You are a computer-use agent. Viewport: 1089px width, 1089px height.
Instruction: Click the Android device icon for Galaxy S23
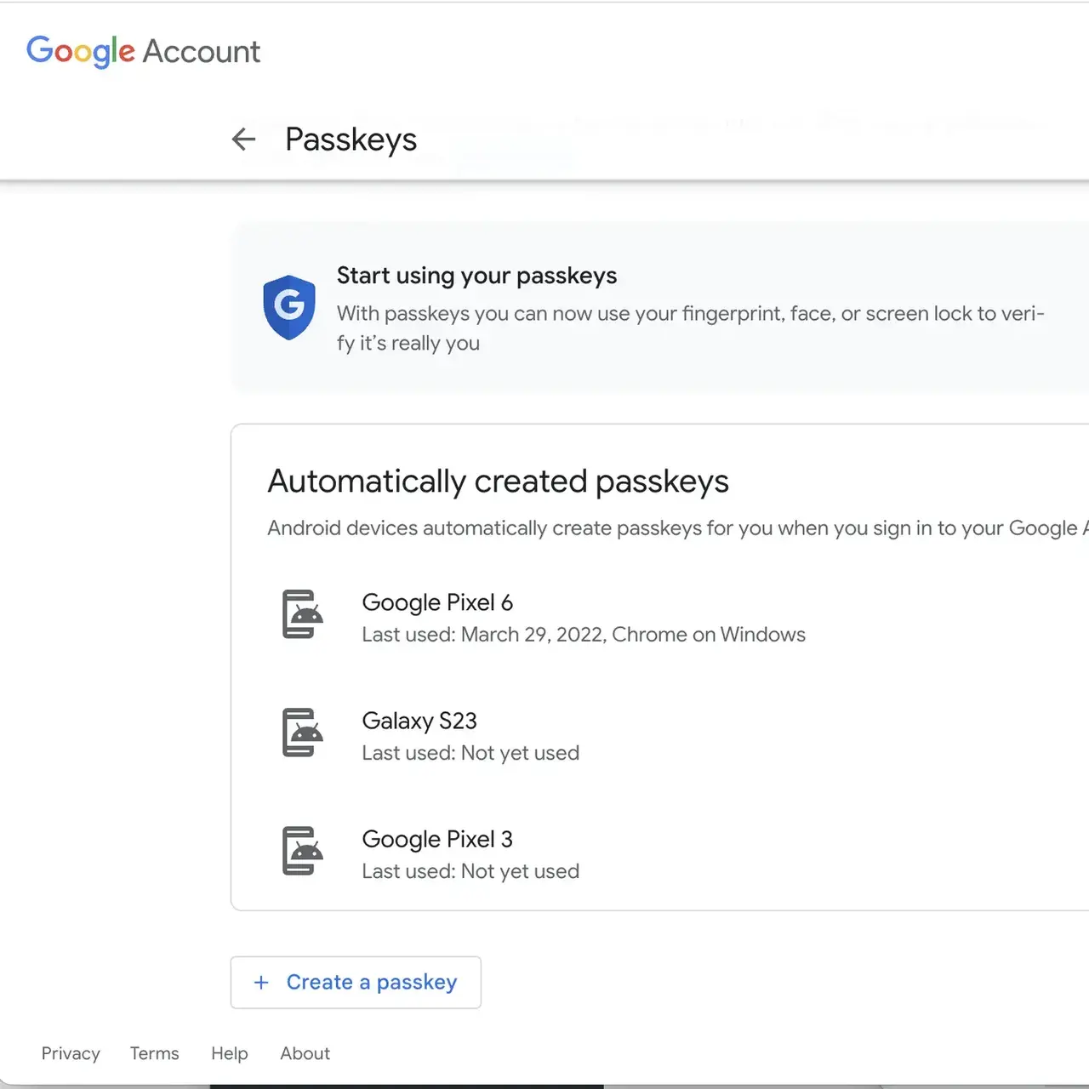(302, 733)
